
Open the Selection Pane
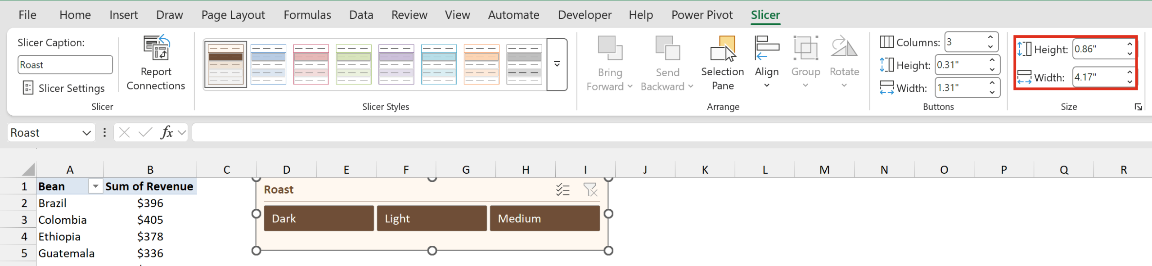(722, 63)
